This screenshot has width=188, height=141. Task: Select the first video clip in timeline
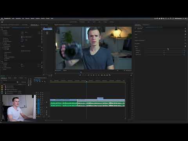(x=63, y=100)
